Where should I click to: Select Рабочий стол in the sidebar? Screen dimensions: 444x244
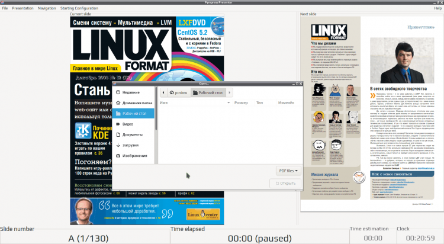134,113
